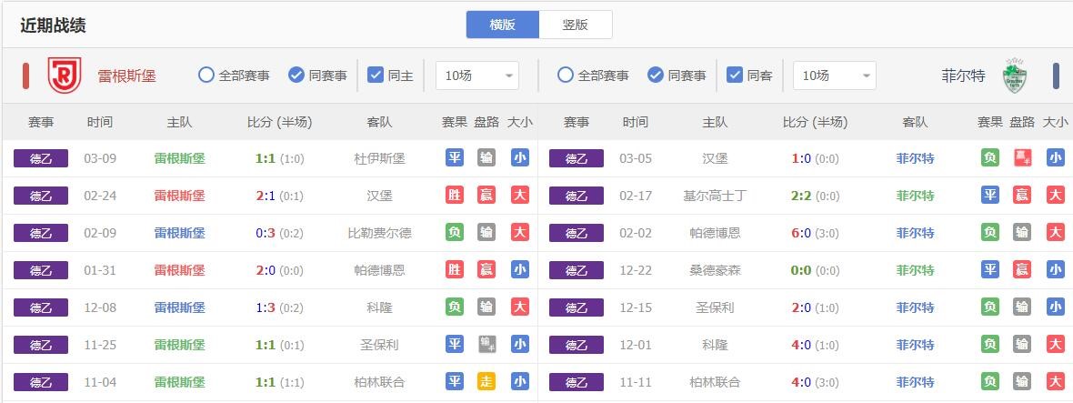
Task: Open 杜伊斯堡 away team link
Action: tap(379, 158)
